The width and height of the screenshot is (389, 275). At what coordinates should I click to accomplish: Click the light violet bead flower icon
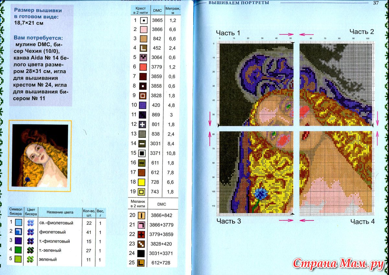(31, 223)
